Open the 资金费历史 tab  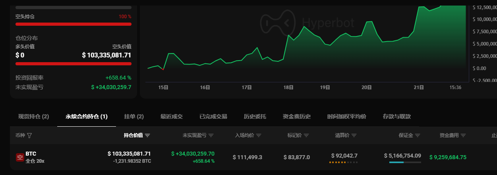(297, 116)
